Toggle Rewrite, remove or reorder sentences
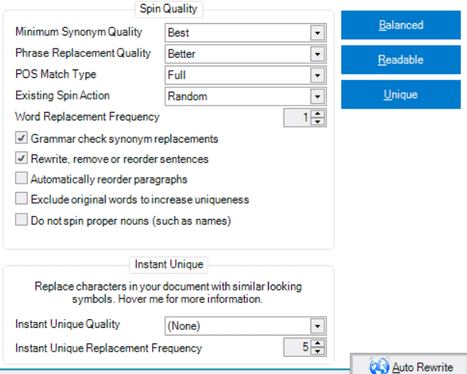Viewport: 467px width, 374px height. click(x=22, y=158)
